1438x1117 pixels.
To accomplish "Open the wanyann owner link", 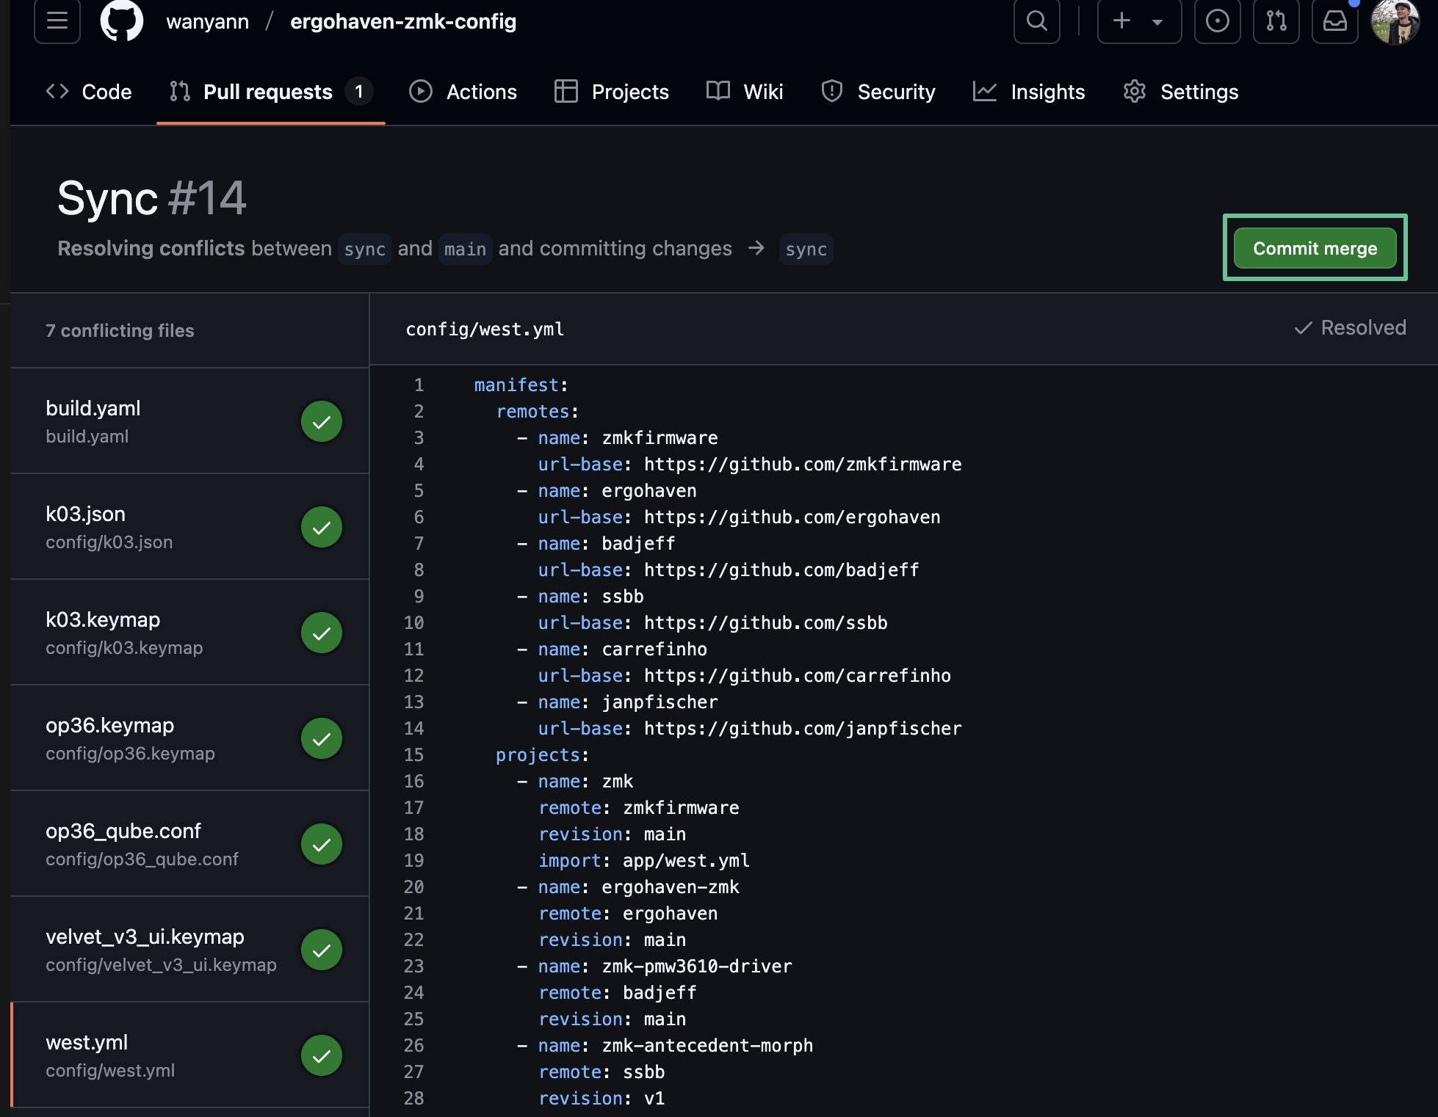I will click(207, 21).
